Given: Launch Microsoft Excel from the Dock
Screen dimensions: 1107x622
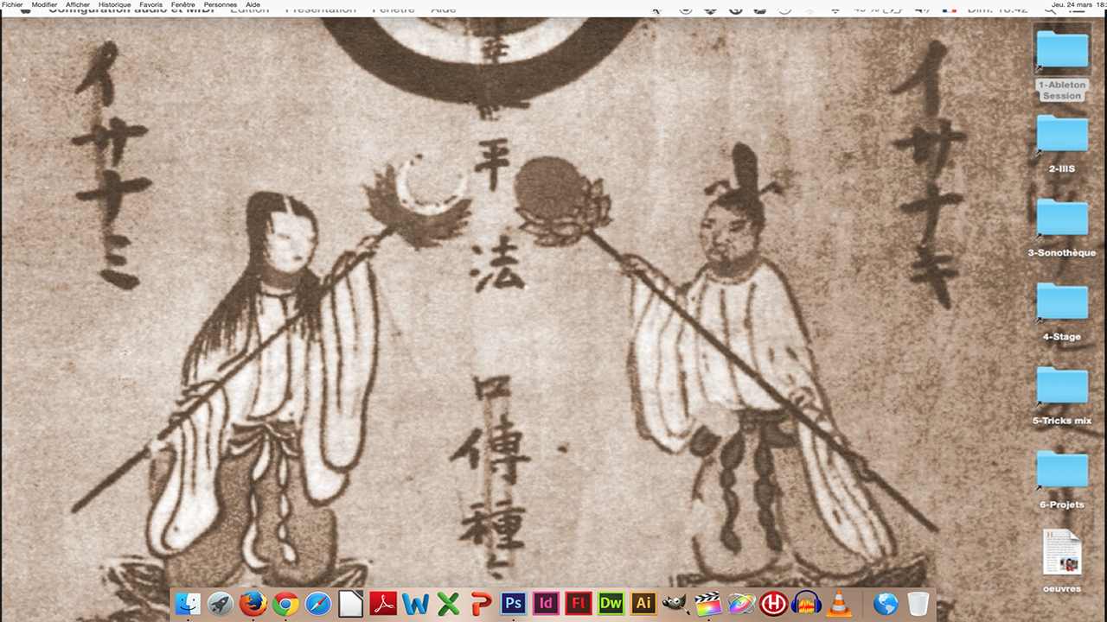Looking at the screenshot, I should point(448,604).
